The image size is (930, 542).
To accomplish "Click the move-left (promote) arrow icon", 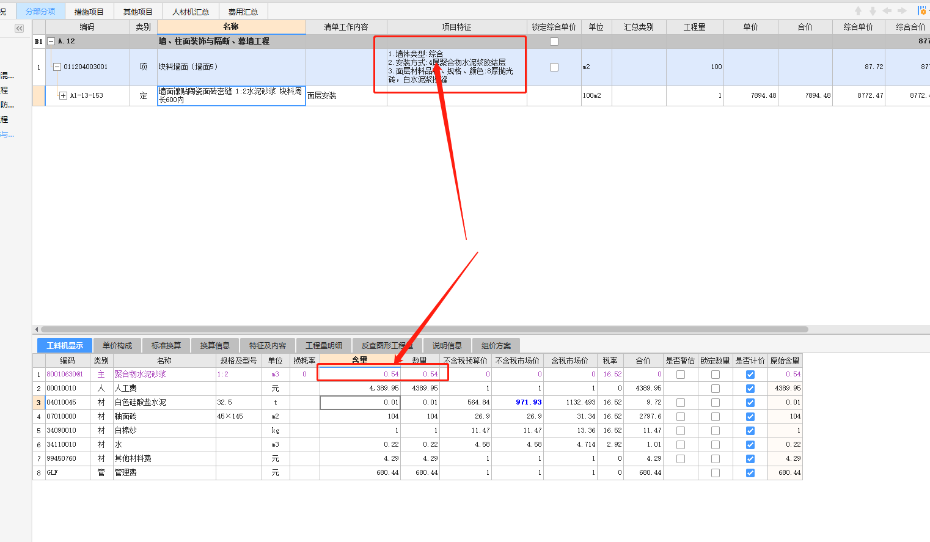I will coord(887,11).
